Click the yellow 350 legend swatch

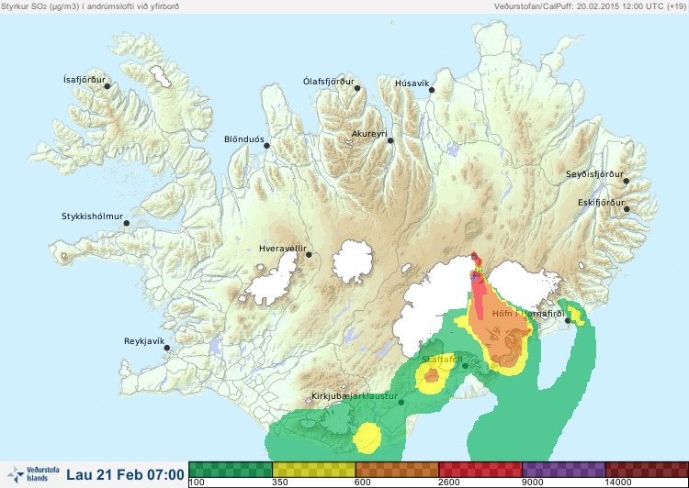click(x=314, y=470)
